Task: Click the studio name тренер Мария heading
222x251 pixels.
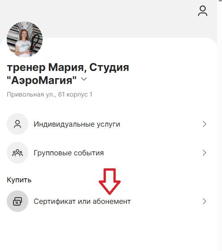Action: [x=68, y=74]
